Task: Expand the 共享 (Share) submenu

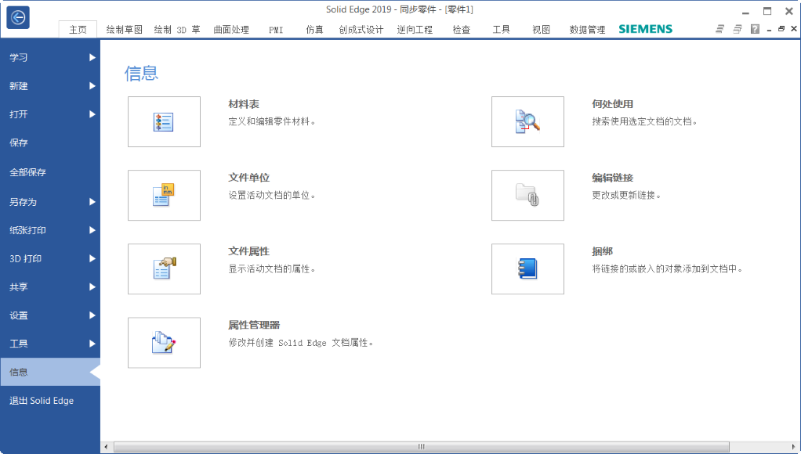Action: click(50, 287)
